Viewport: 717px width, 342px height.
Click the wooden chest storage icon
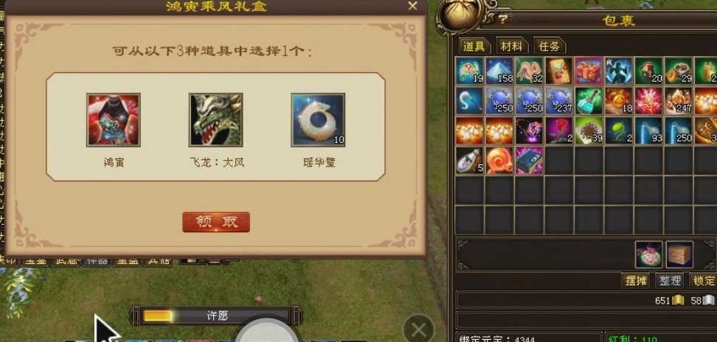click(x=679, y=255)
